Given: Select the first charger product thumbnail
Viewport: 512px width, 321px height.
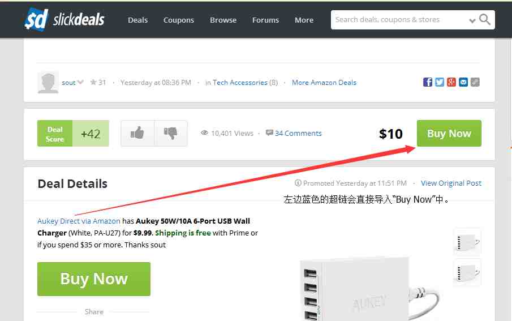Looking at the screenshot, I should (x=467, y=242).
